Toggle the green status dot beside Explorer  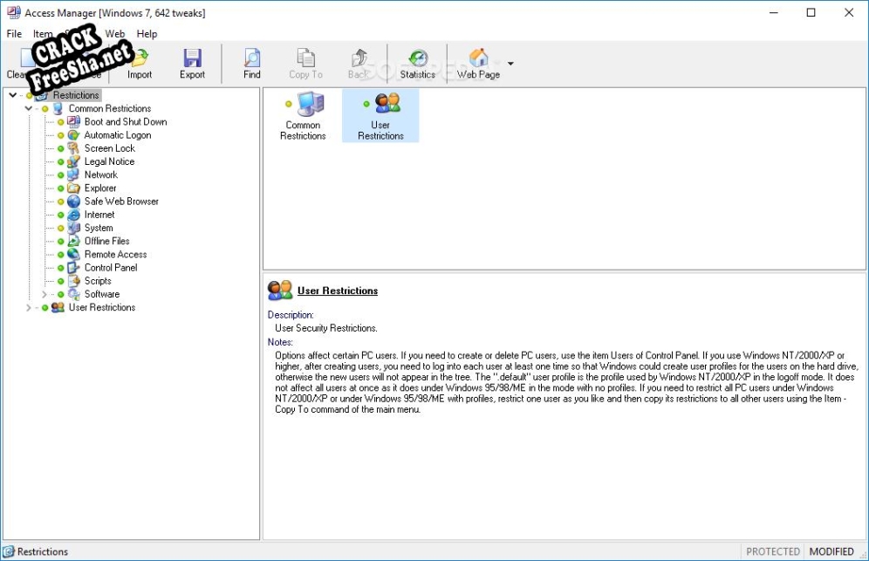tap(61, 188)
